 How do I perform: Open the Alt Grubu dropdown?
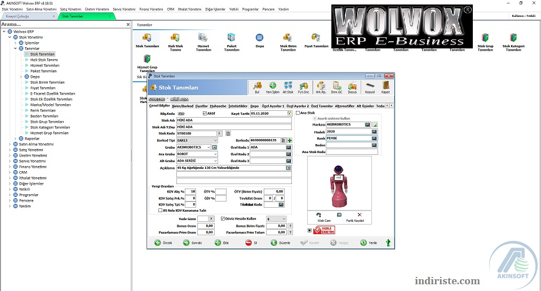point(215,161)
